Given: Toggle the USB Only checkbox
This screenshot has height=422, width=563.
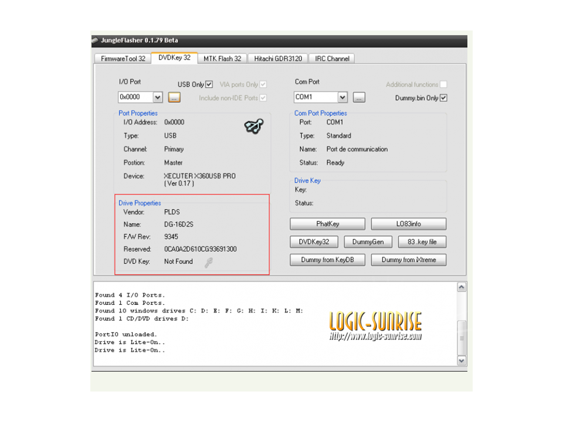Looking at the screenshot, I should coord(209,84).
